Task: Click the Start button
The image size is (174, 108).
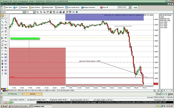Action: [4, 106]
